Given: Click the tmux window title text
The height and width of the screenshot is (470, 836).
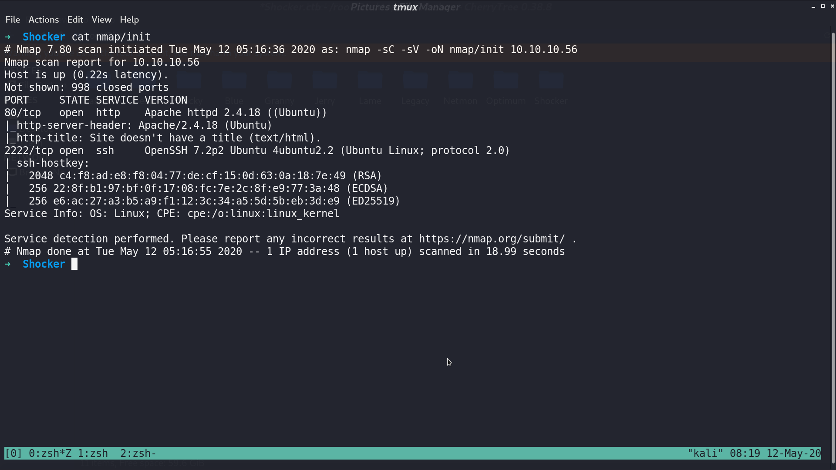Looking at the screenshot, I should (405, 7).
